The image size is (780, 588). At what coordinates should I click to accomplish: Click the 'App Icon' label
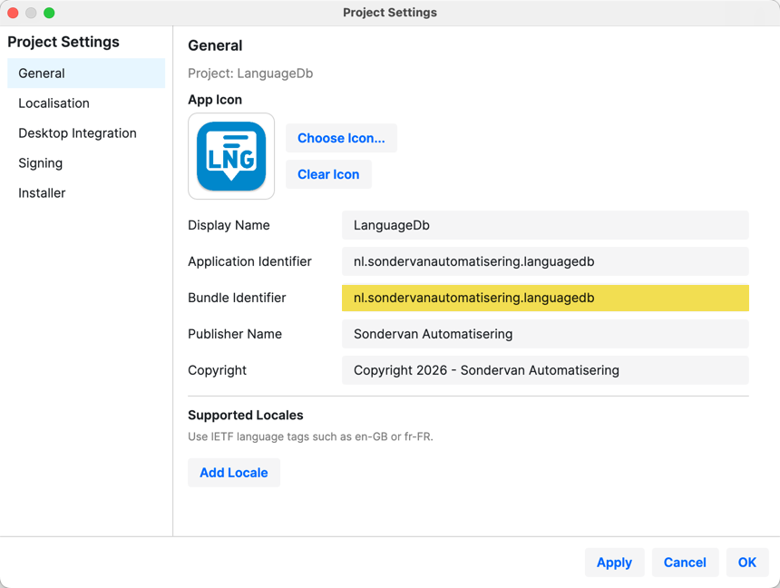[215, 100]
